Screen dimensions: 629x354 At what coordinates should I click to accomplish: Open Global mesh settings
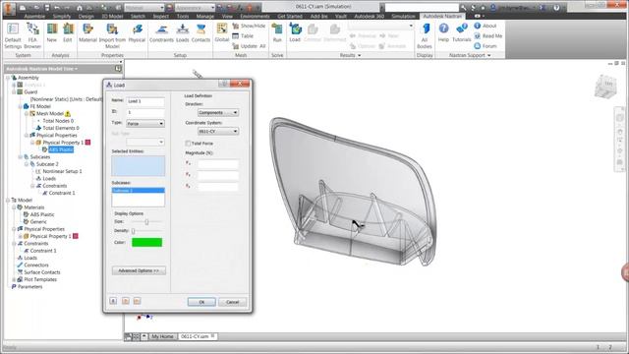click(x=222, y=32)
